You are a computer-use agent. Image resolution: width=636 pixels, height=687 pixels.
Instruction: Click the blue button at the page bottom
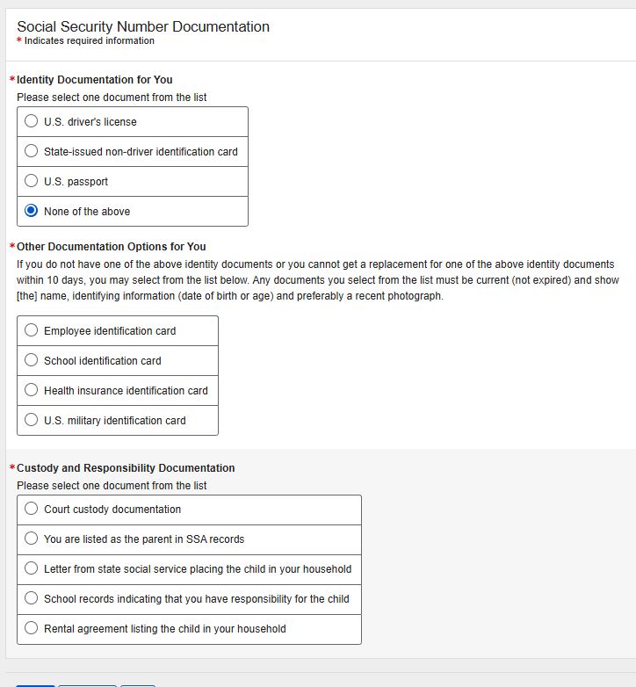click(35, 684)
